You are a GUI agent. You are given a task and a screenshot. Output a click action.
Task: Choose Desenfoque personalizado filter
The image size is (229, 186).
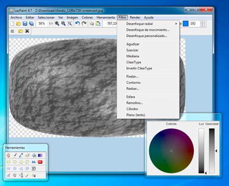tap(148, 36)
